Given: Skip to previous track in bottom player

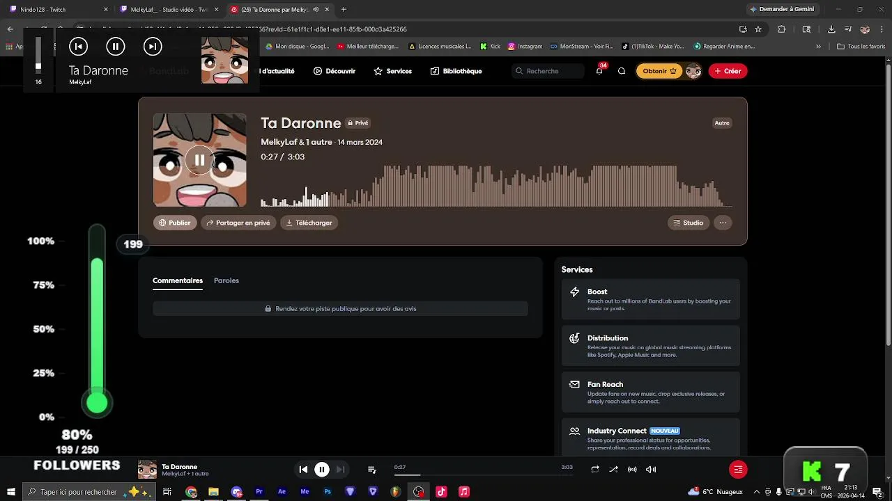Looking at the screenshot, I should coord(303,470).
